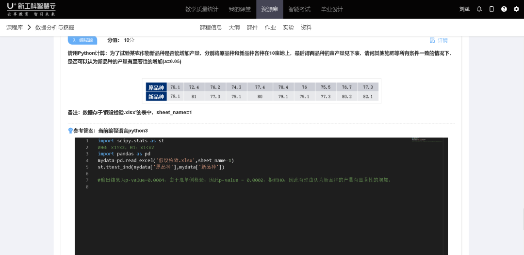Click the p-value comment on line 7

coord(244,180)
